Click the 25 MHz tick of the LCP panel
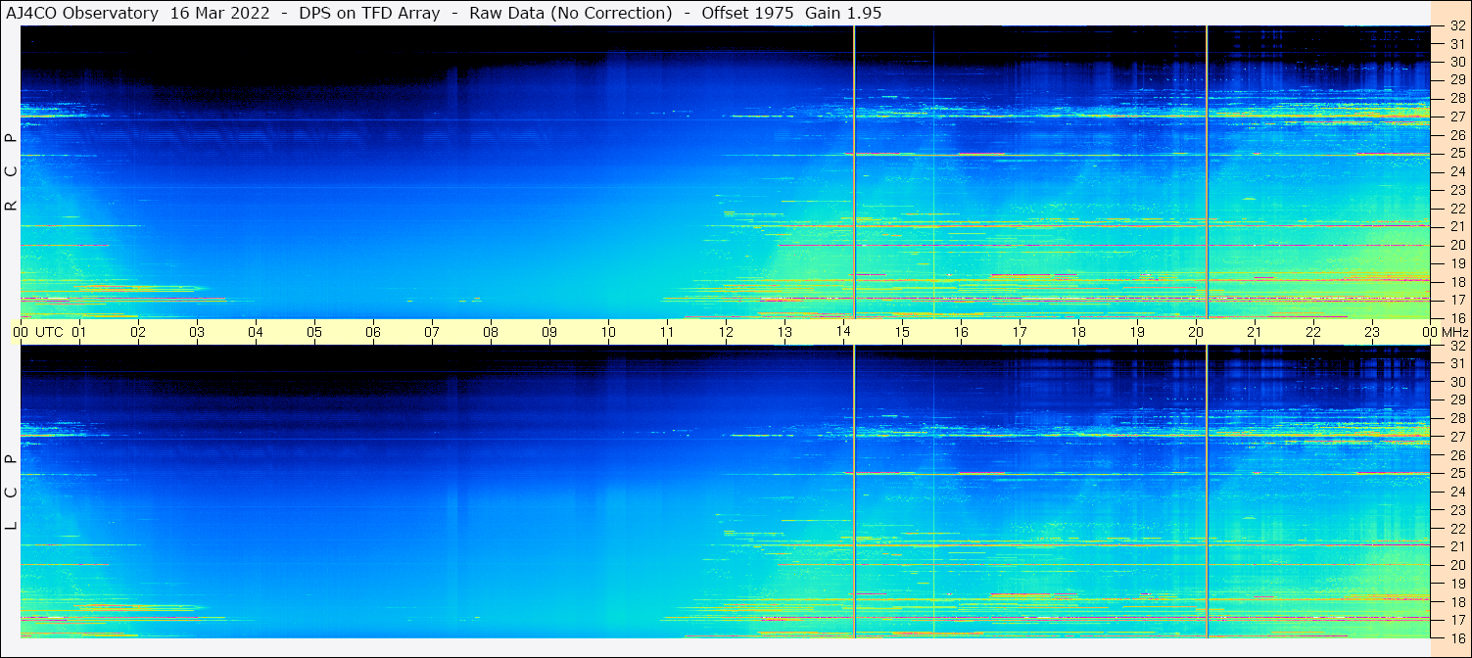The image size is (1472, 658). point(1456,474)
